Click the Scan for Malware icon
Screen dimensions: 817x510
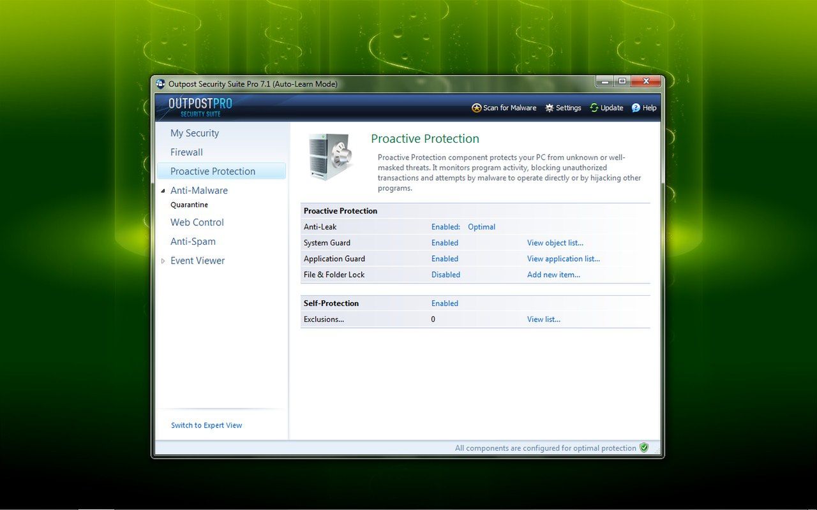click(x=476, y=108)
